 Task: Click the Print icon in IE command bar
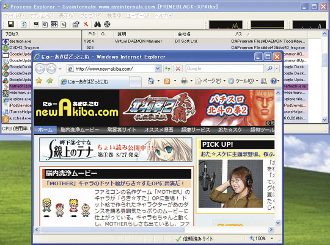(184, 81)
